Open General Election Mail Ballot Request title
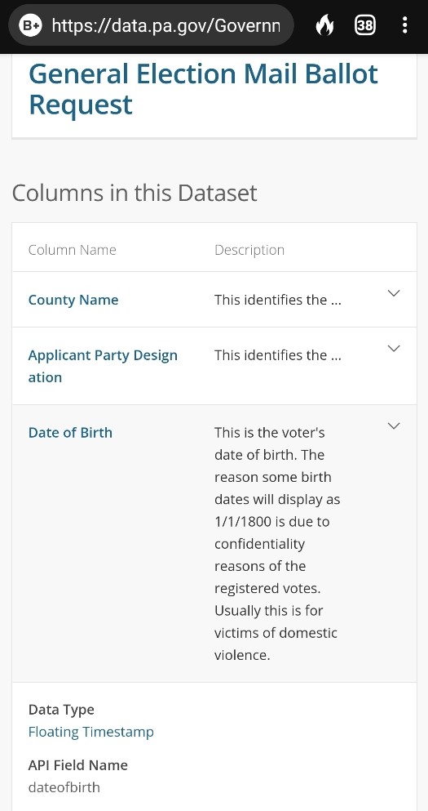428x811 pixels. [204, 89]
